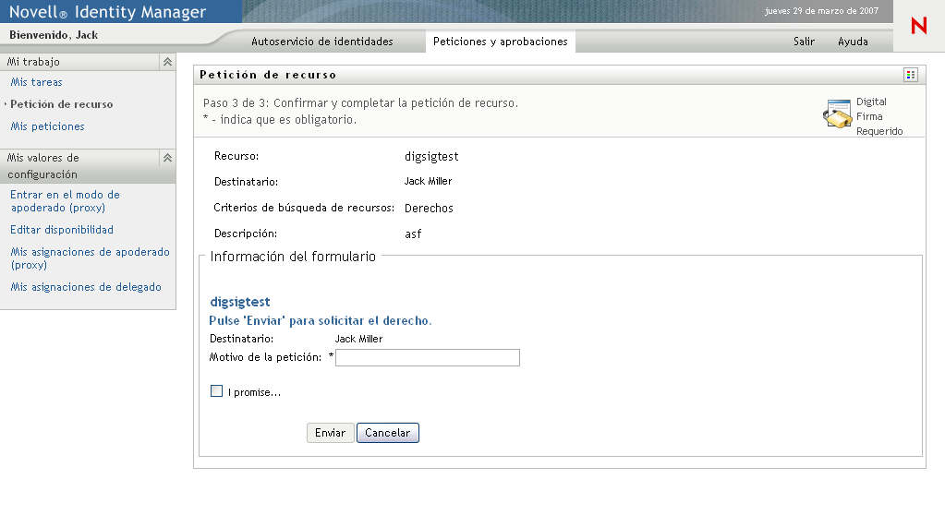This screenshot has height=527, width=945.
Task: Click the blue 'digsigtest' form heading
Action: coord(240,302)
